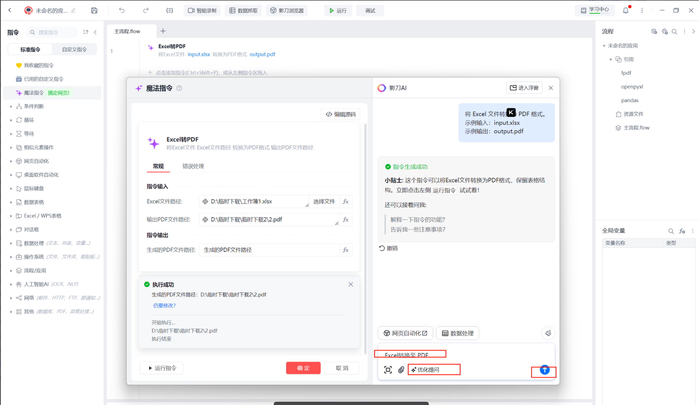This screenshot has width=699, height=405.
Task: Click the undo arrow in the toolbar
Action: (x=122, y=10)
